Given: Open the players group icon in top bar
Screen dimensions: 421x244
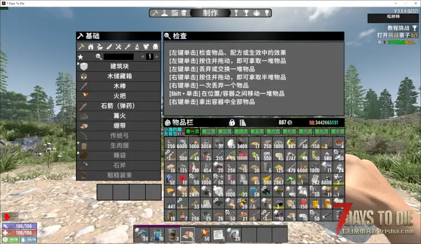Looking at the screenshot, I should click(257, 13).
